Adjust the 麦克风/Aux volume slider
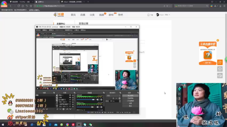This screenshot has width=227, height=127. 86,107
